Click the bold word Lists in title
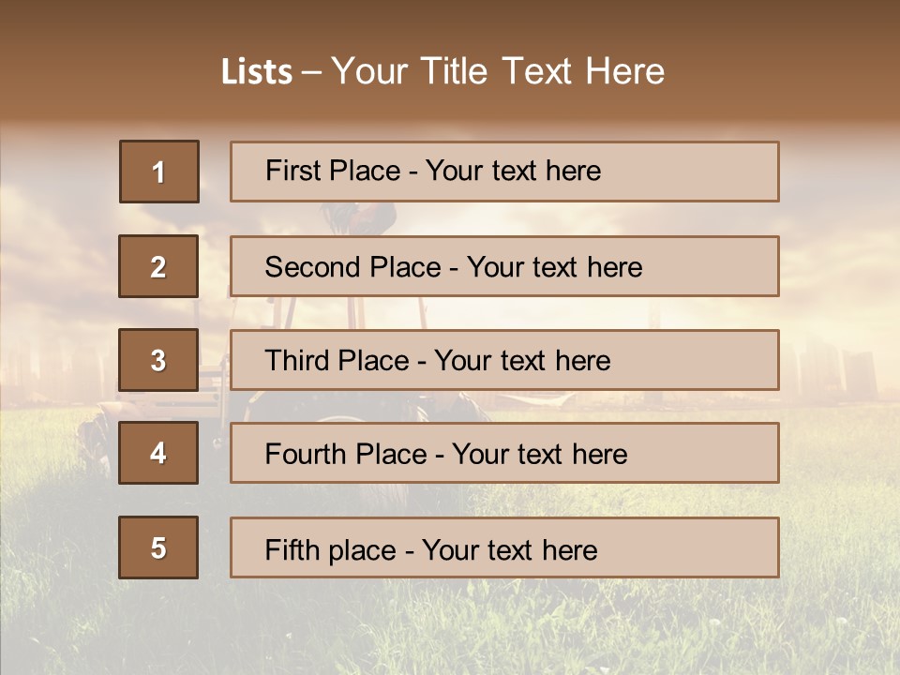This screenshot has height=675, width=900. coord(257,72)
